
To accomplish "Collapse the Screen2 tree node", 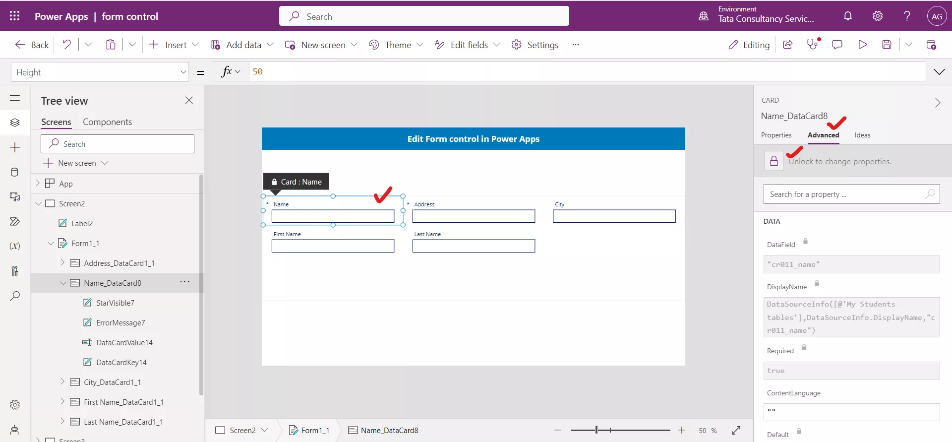I will [38, 203].
